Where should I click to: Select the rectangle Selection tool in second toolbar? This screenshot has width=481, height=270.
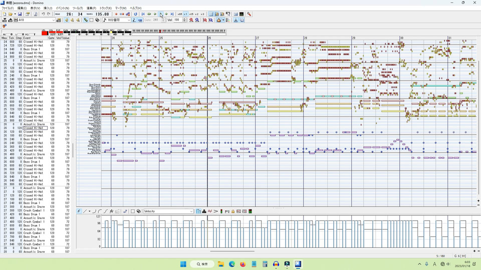[91, 20]
